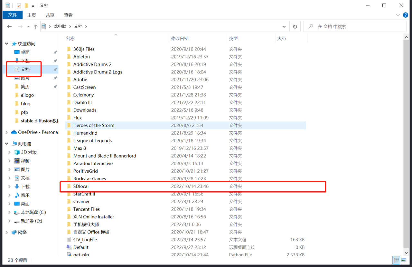Click 此电脑 in the address breadcrumb

tap(60, 26)
